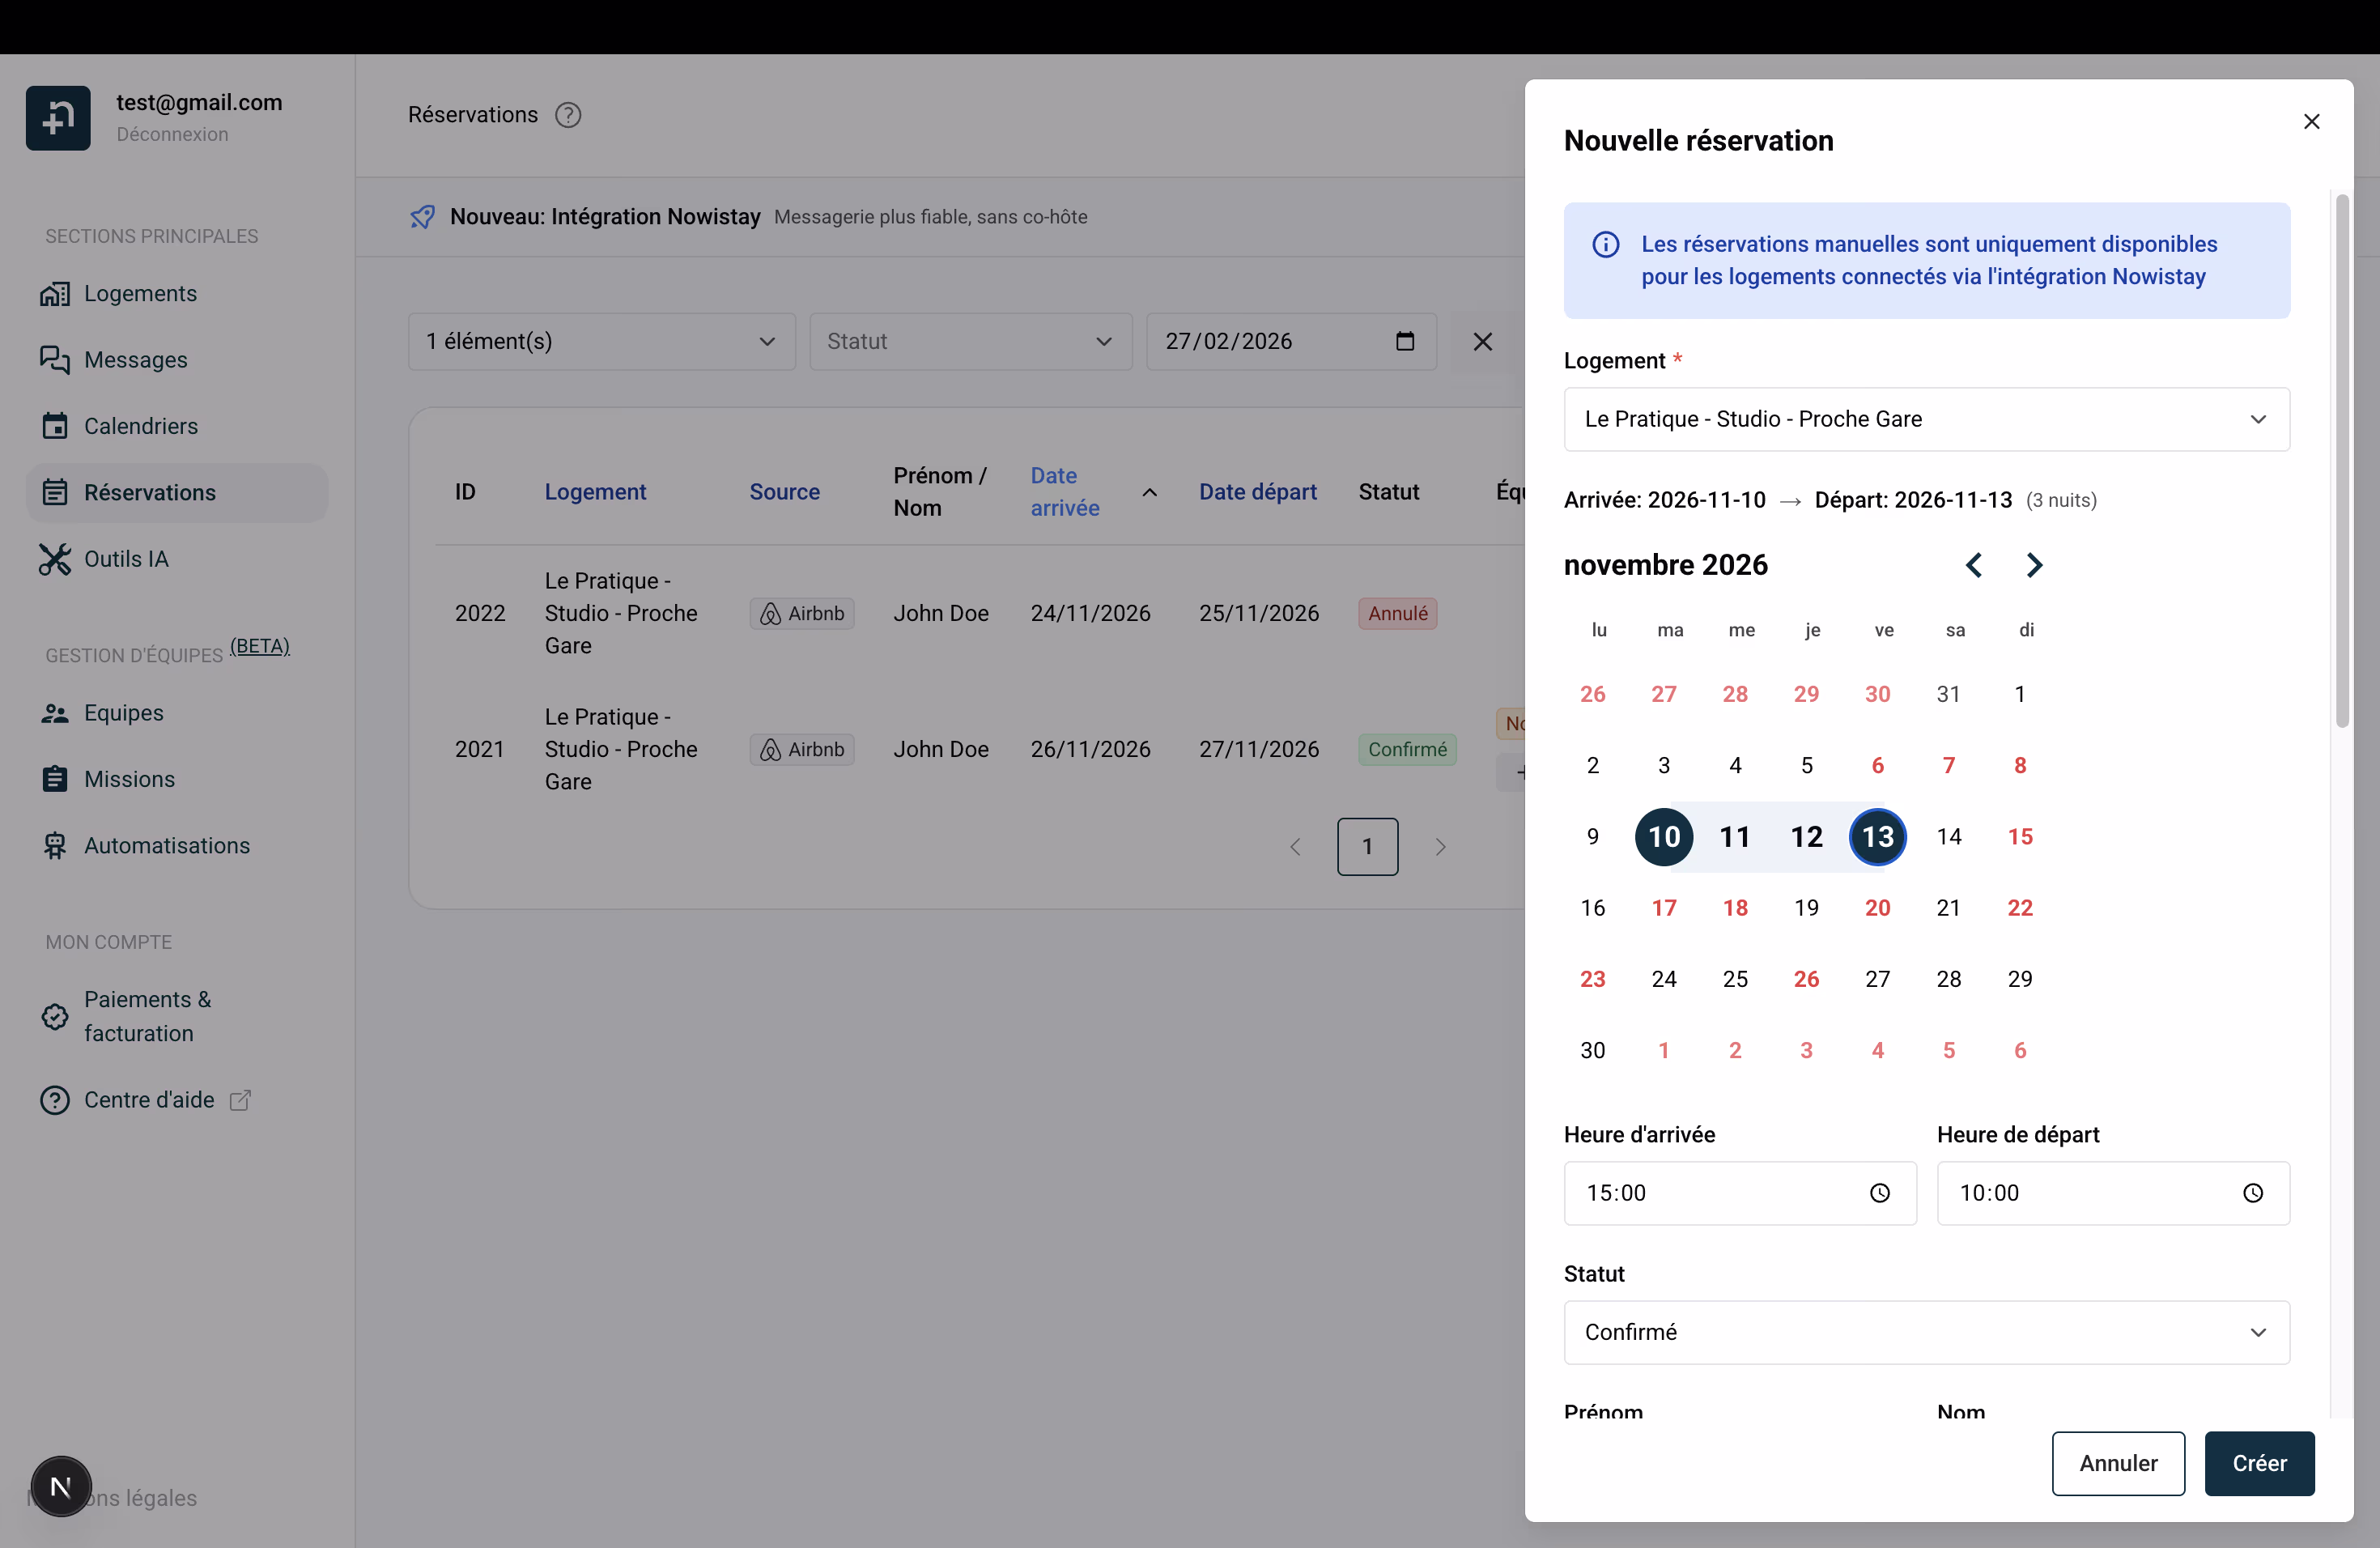The image size is (2380, 1548).
Task: Open Messages in the sidebar
Action: point(177,360)
